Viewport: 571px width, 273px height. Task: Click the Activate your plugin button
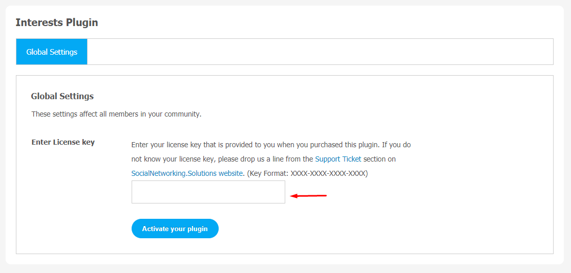(x=175, y=229)
